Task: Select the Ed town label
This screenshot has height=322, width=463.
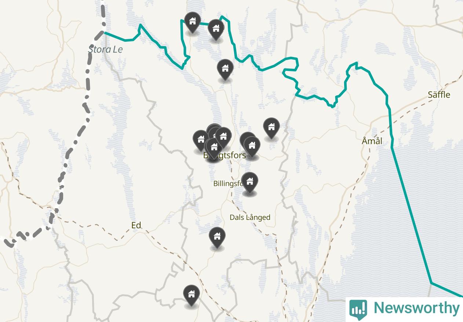Action: tap(136, 225)
